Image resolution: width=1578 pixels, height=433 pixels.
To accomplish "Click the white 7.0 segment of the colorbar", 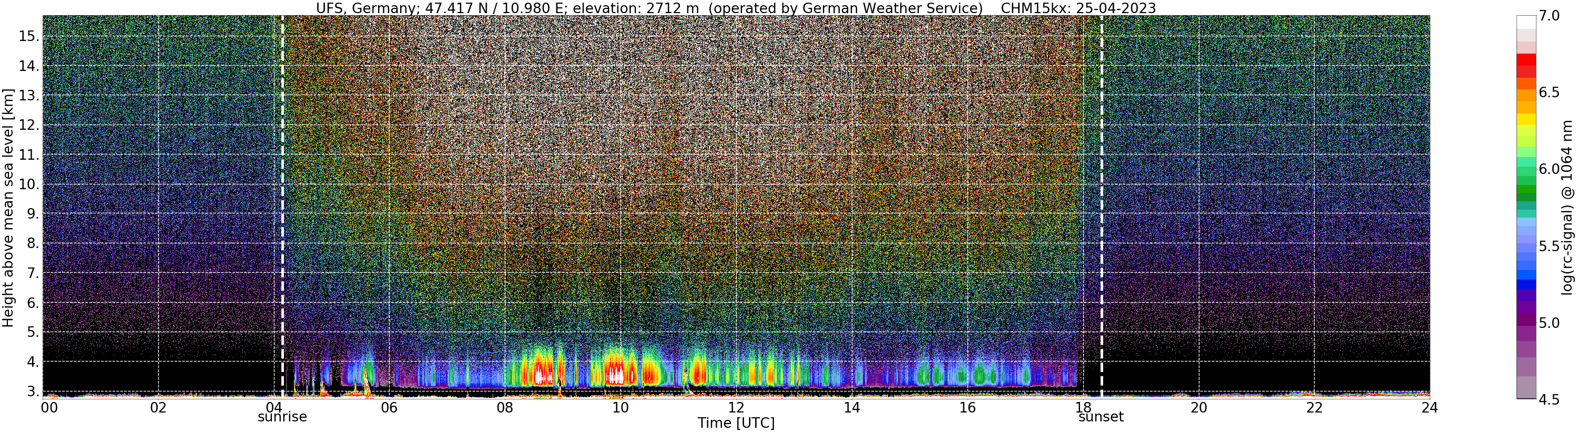I will pos(1526,22).
